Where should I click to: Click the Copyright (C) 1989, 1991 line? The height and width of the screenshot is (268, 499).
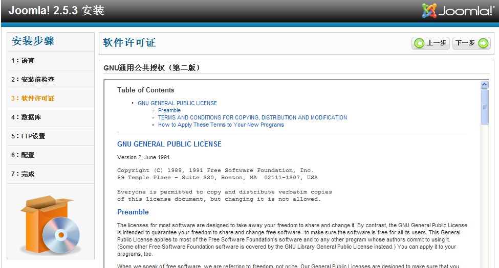pos(215,170)
